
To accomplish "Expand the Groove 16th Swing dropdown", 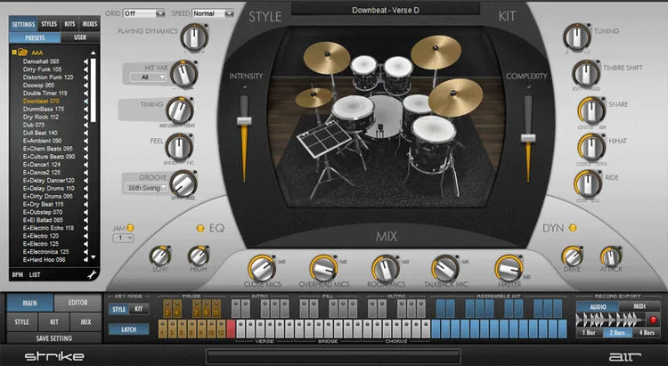I will (143, 189).
